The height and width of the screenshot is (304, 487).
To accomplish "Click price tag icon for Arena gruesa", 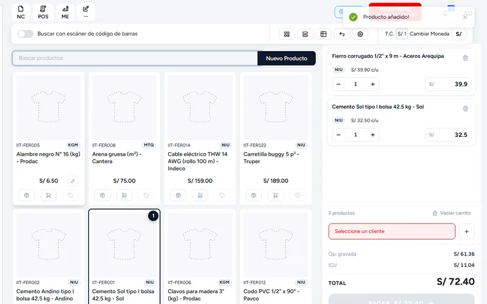I will click(146, 195).
